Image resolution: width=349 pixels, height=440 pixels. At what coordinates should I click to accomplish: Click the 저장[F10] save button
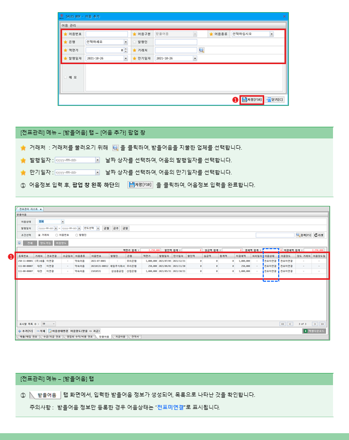point(252,100)
